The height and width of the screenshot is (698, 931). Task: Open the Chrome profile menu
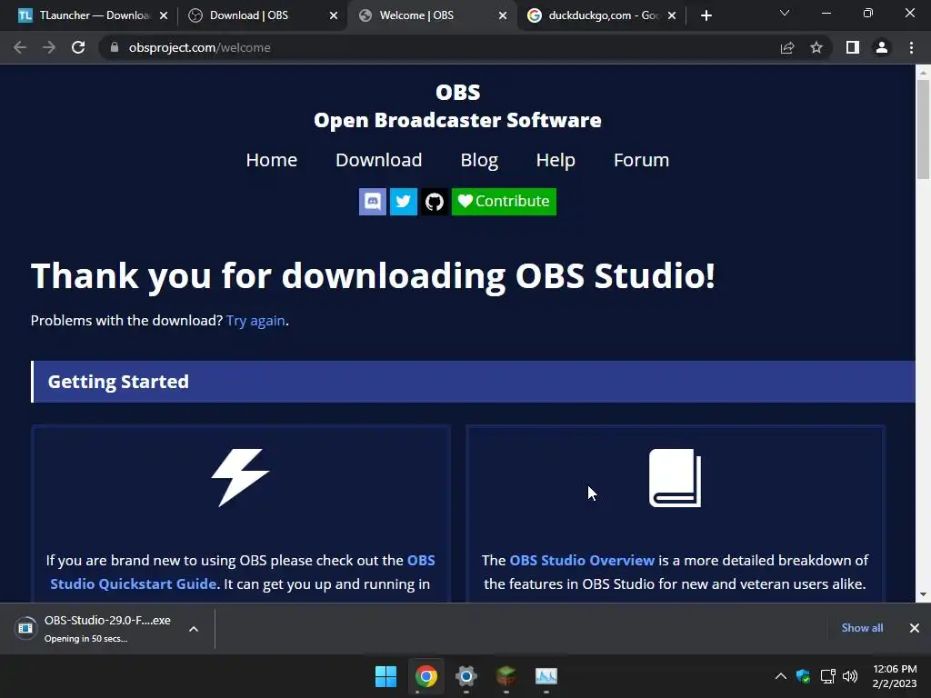coord(882,47)
